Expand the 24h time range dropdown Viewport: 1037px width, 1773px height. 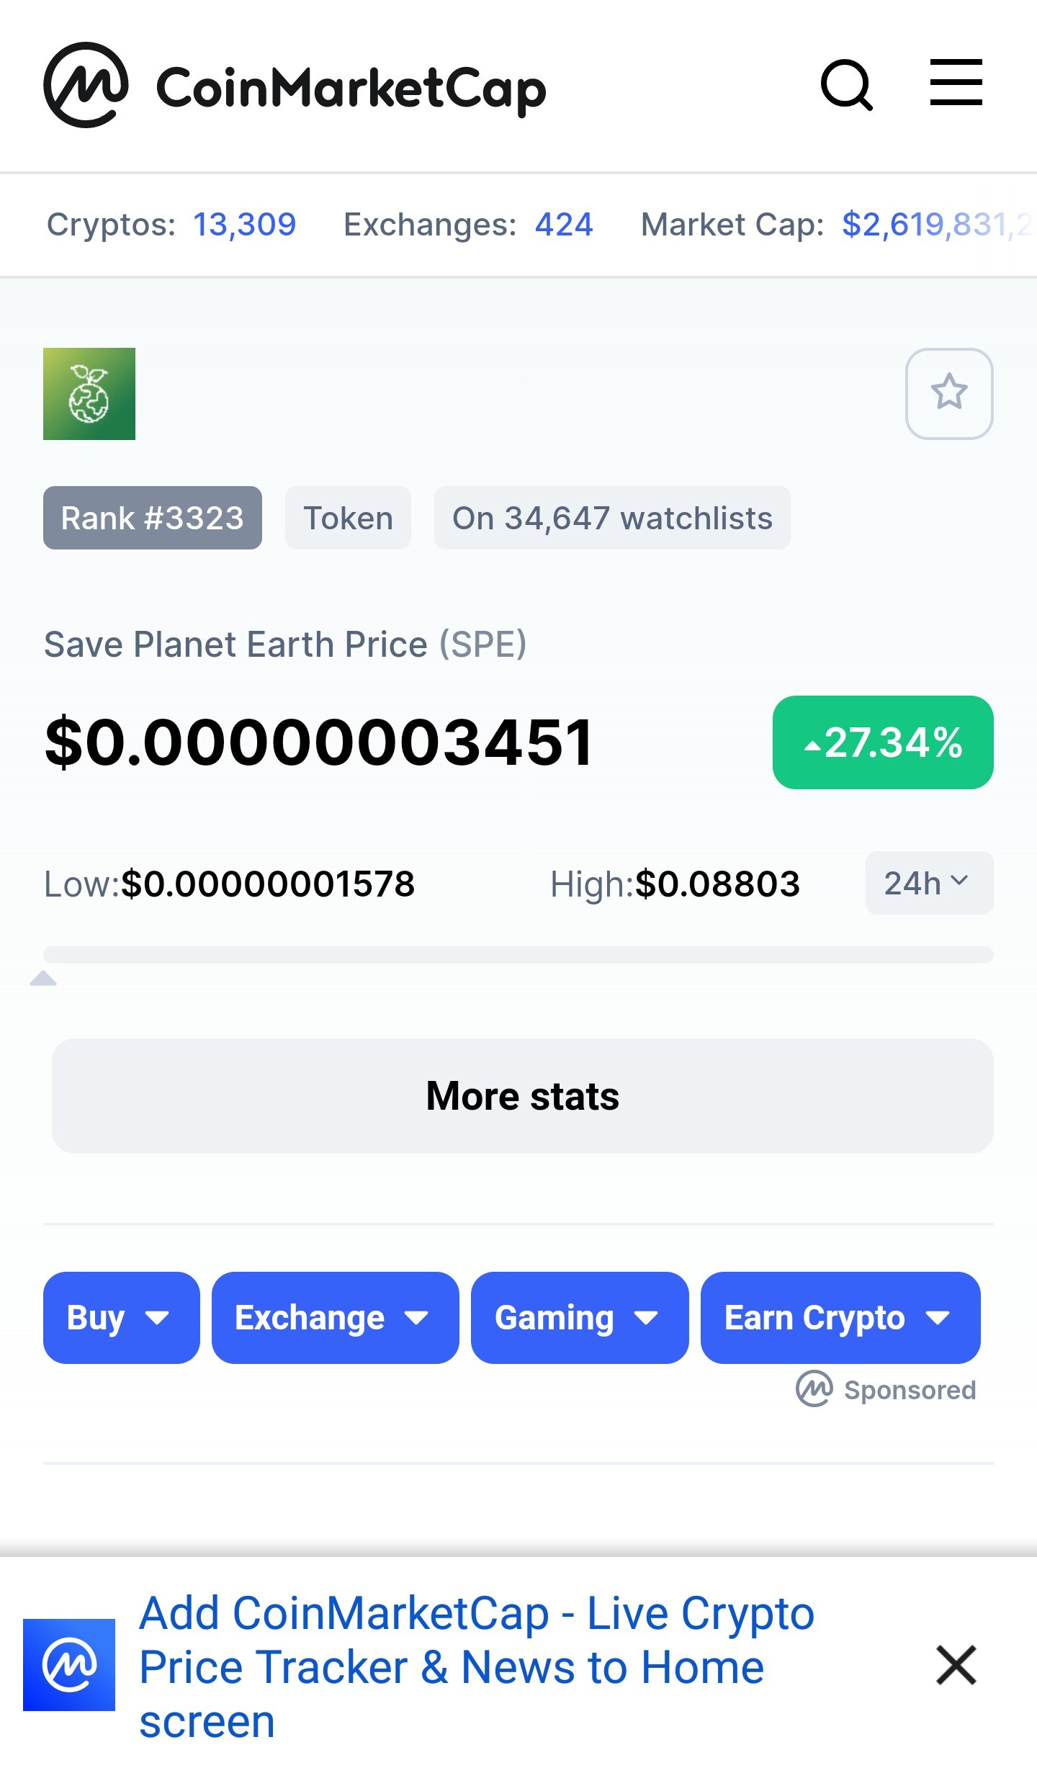[929, 883]
